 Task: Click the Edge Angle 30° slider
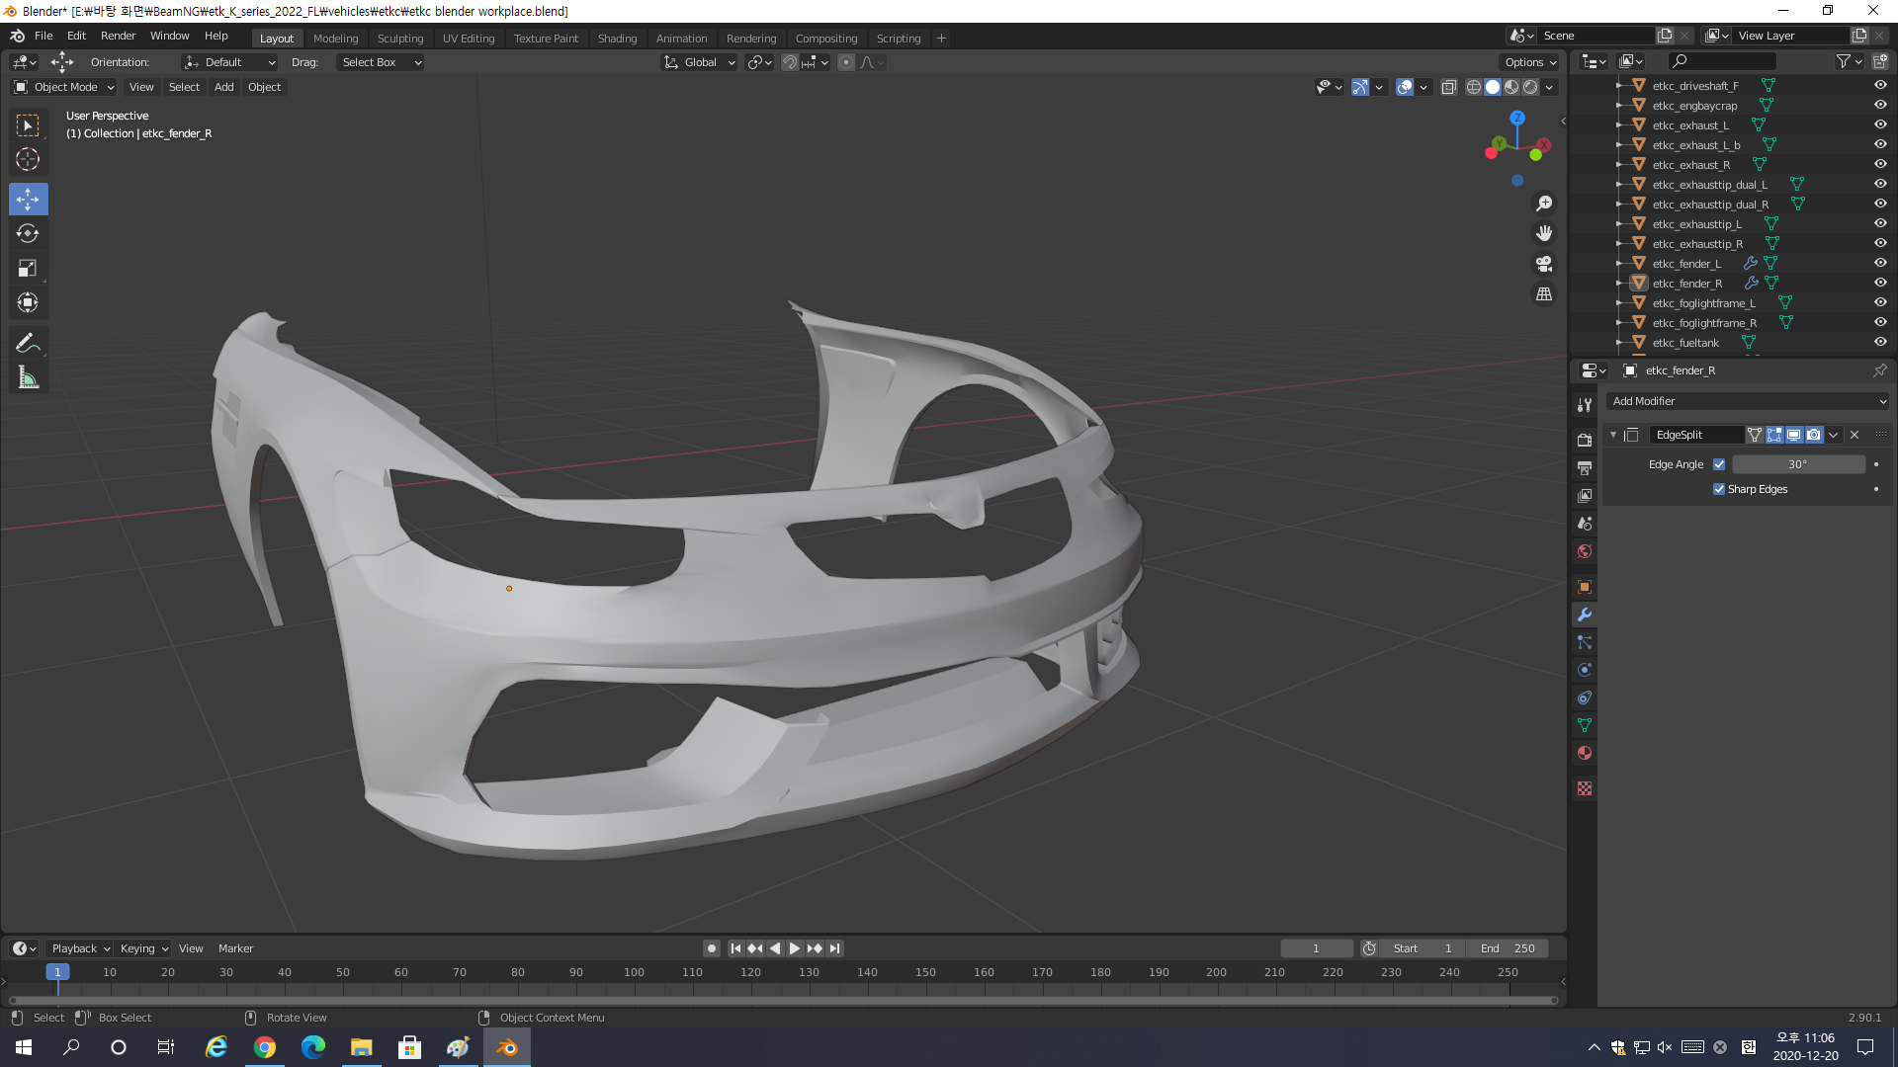pos(1797,464)
